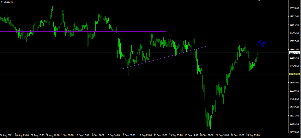301x138 pixels.
Task: Click the 15065.60 price axis label
Action: click(294, 124)
